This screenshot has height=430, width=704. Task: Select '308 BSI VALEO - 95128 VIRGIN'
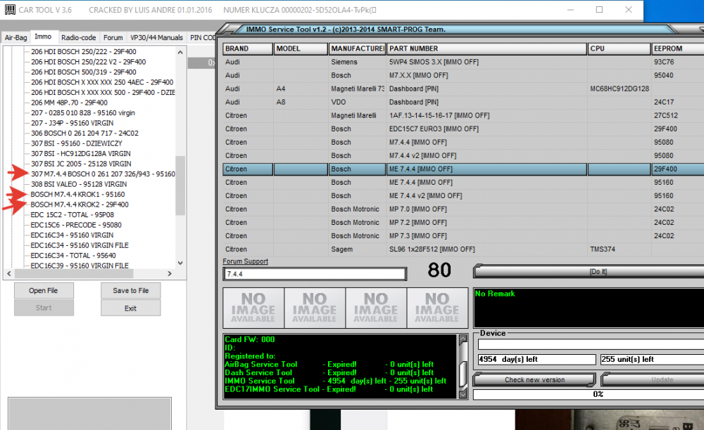pos(79,184)
